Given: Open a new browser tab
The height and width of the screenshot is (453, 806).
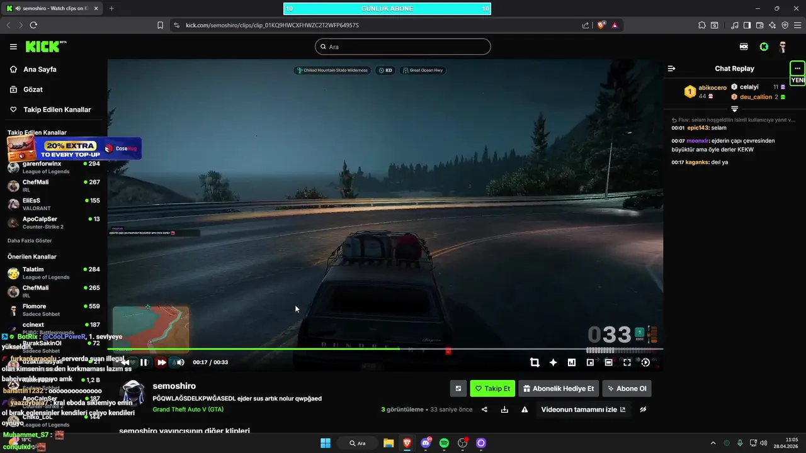Looking at the screenshot, I should tap(111, 8).
